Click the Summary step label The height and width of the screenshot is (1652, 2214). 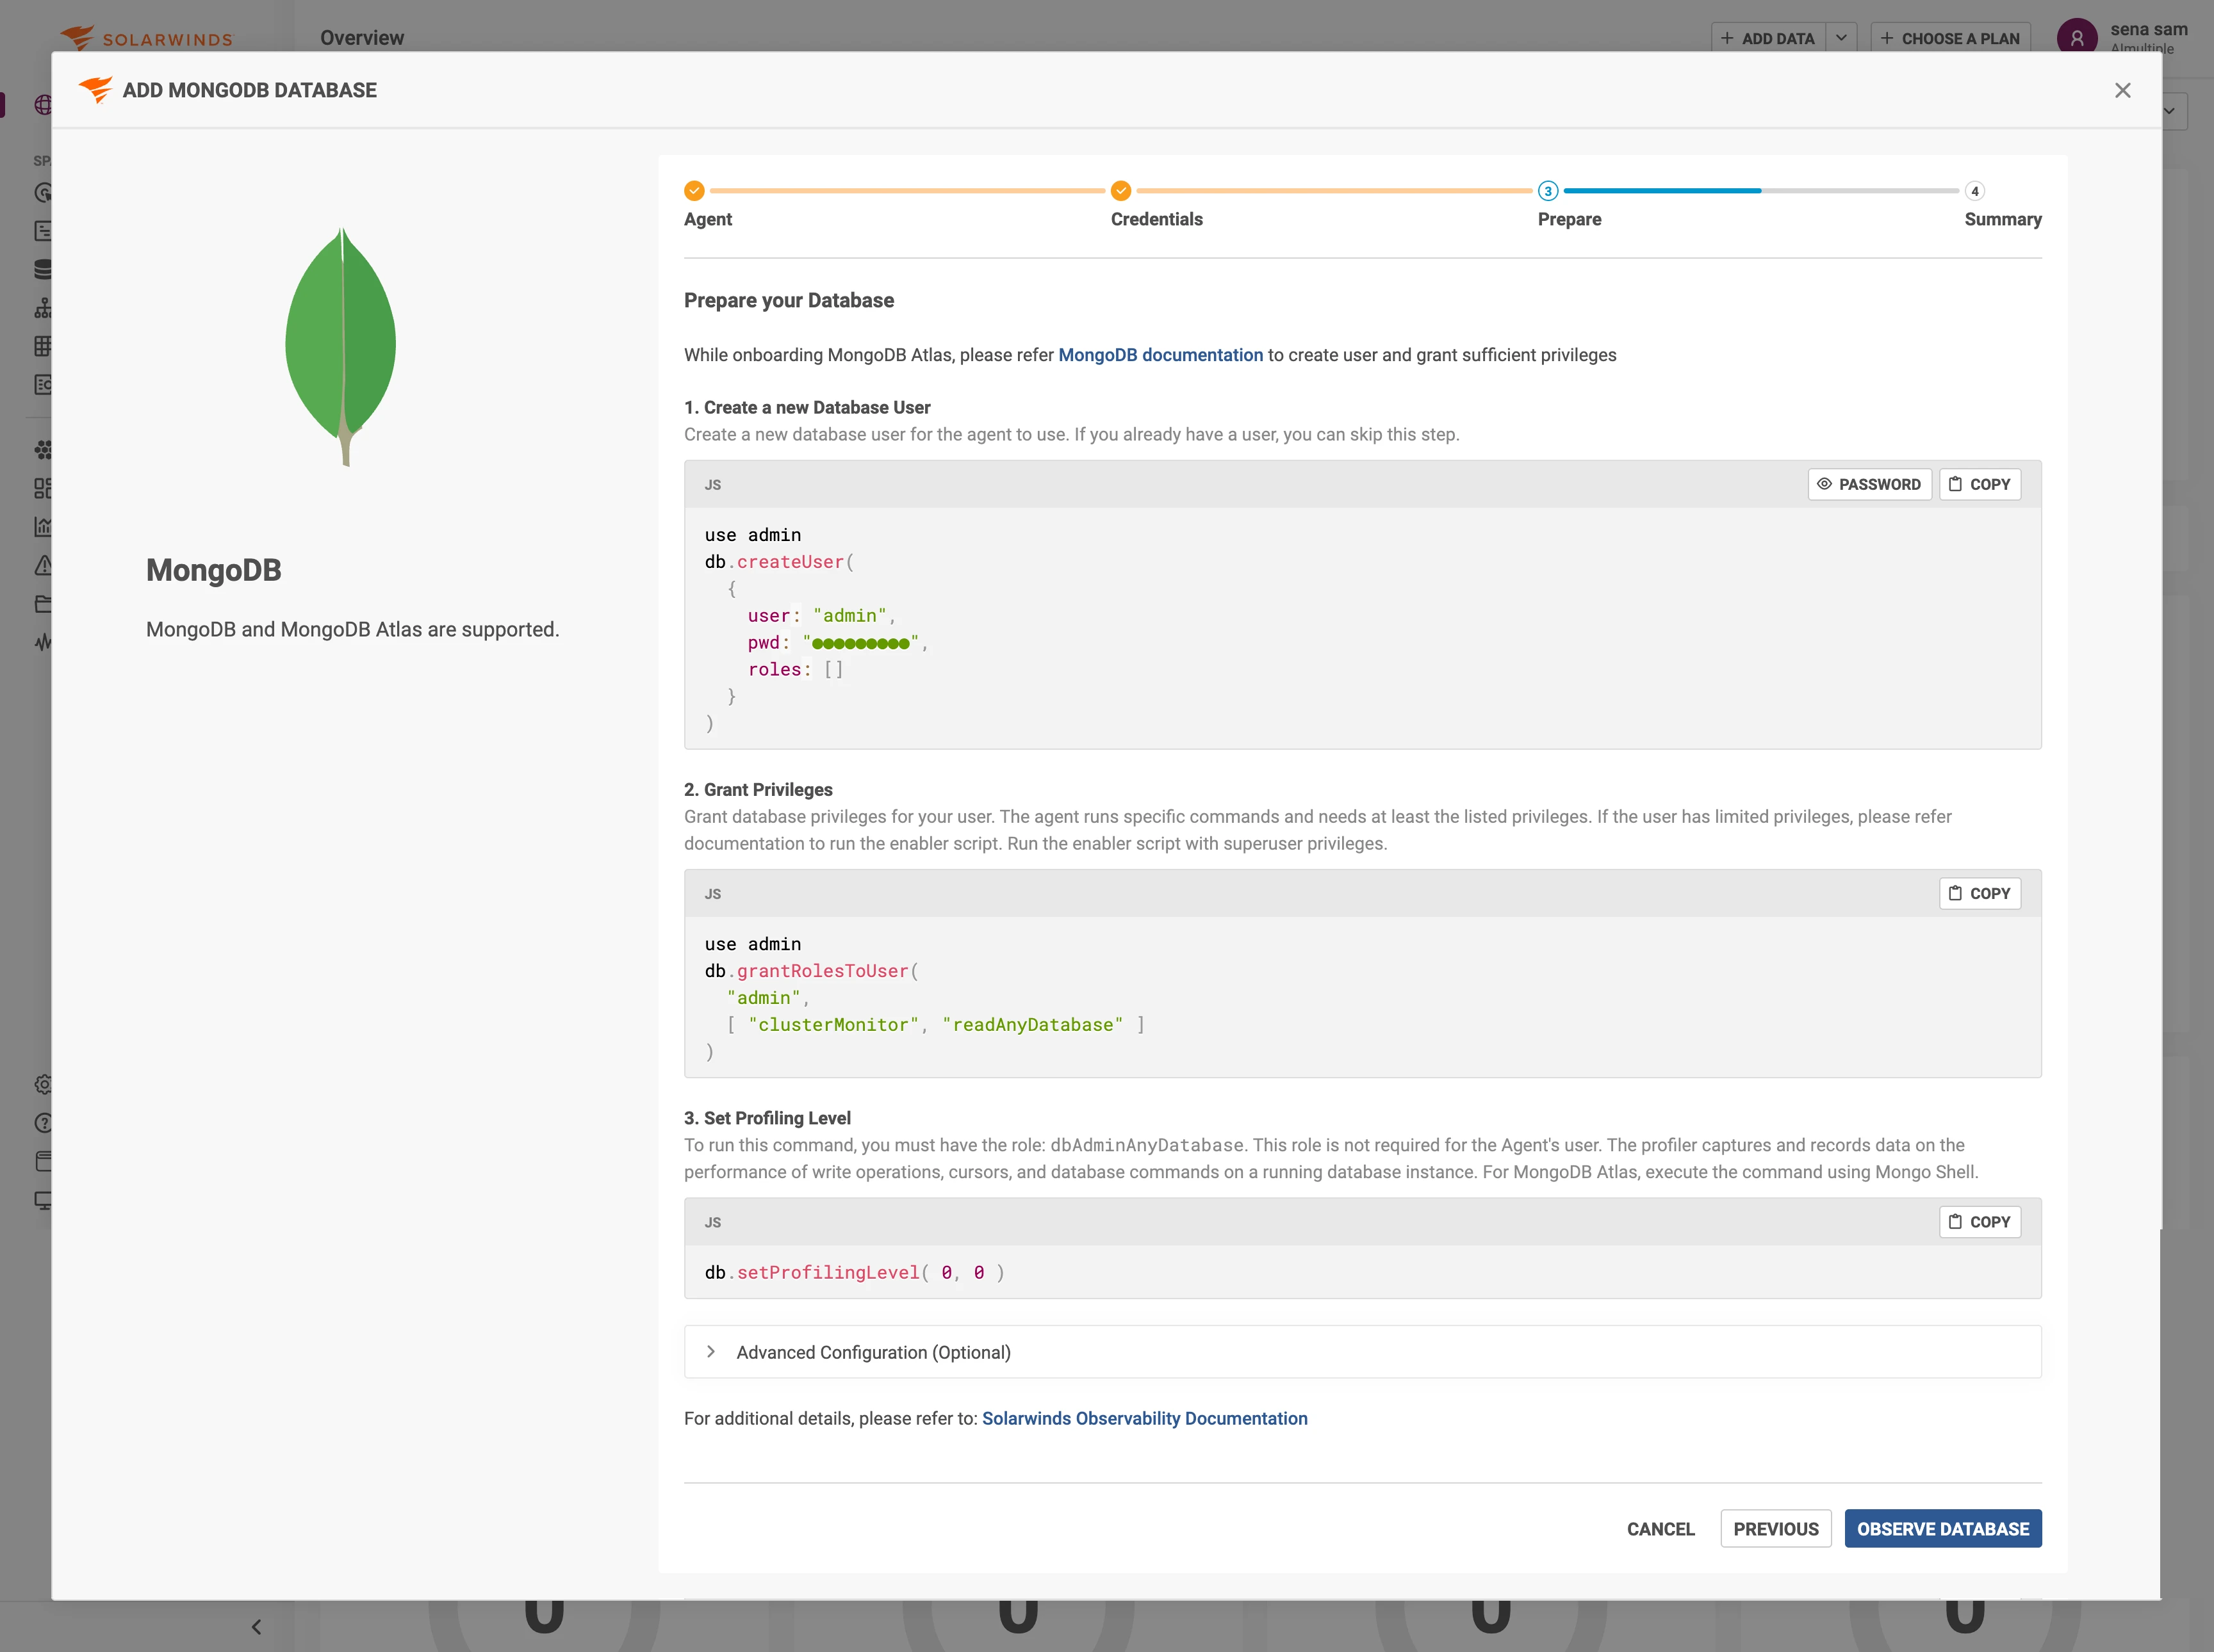pos(2002,219)
